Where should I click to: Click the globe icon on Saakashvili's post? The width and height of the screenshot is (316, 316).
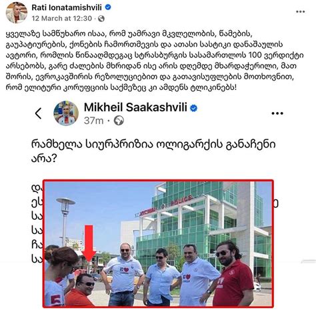[119, 121]
